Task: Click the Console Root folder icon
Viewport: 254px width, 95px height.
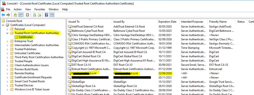Action: [3, 21]
